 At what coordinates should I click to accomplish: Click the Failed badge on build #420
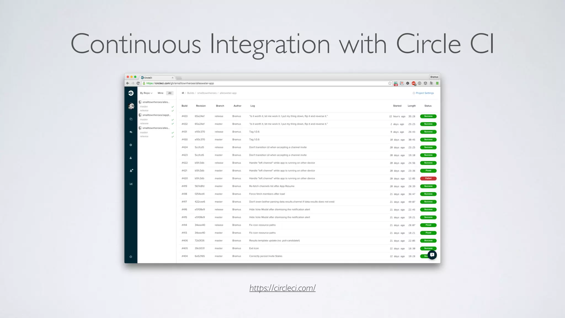click(428, 178)
